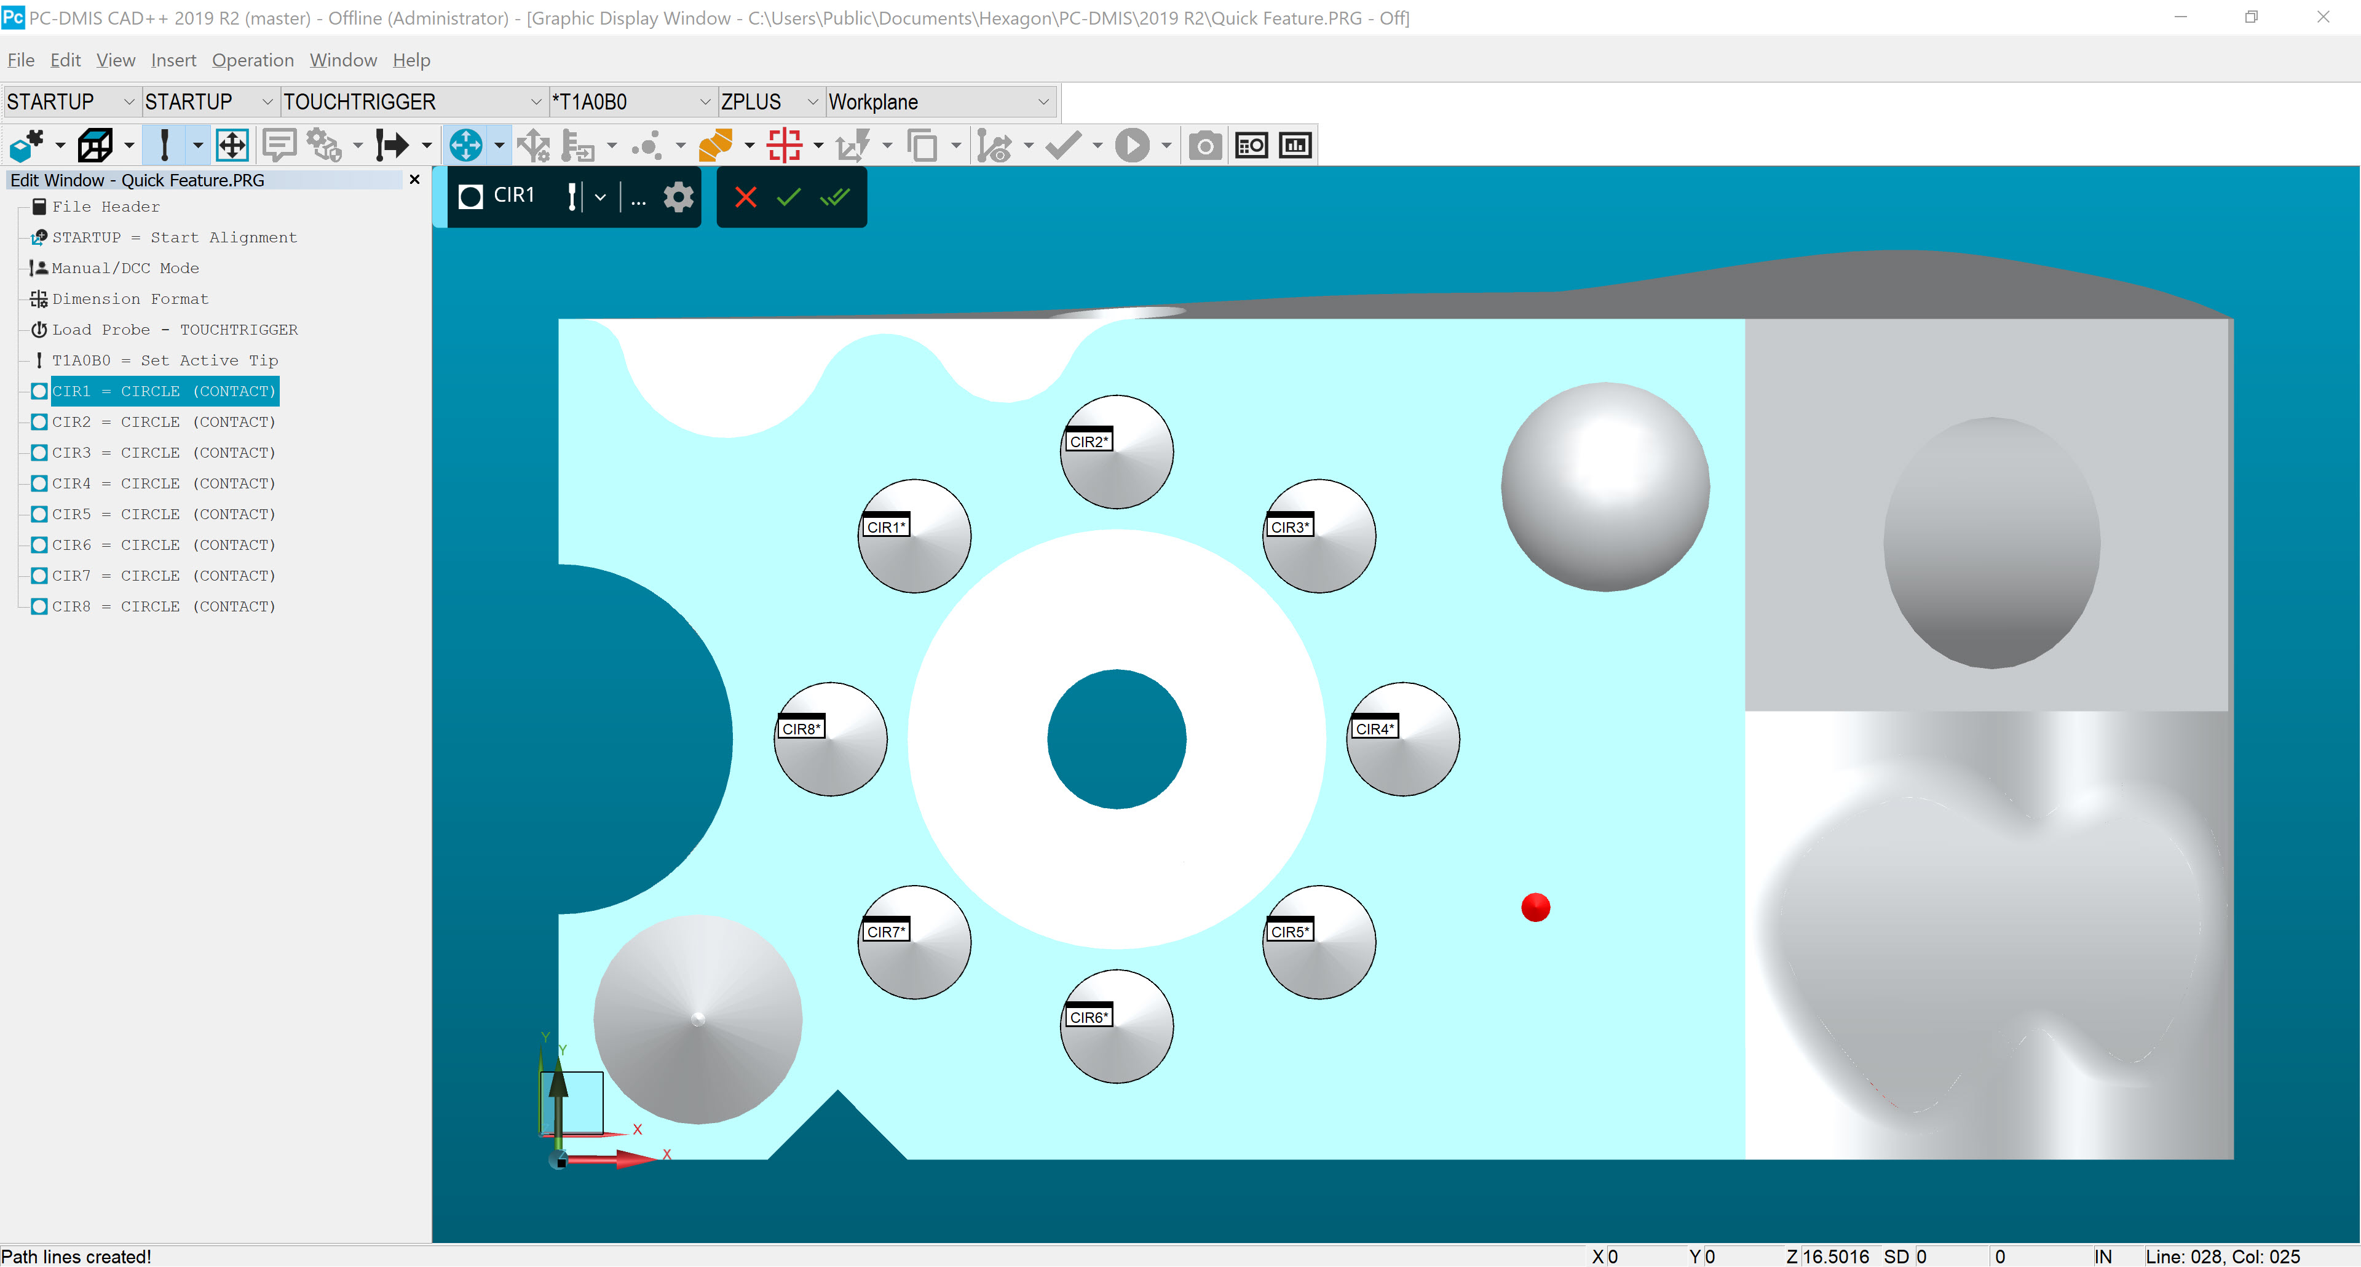Open the gear settings in the CIR1 widget
The height and width of the screenshot is (1267, 2361).
[678, 196]
